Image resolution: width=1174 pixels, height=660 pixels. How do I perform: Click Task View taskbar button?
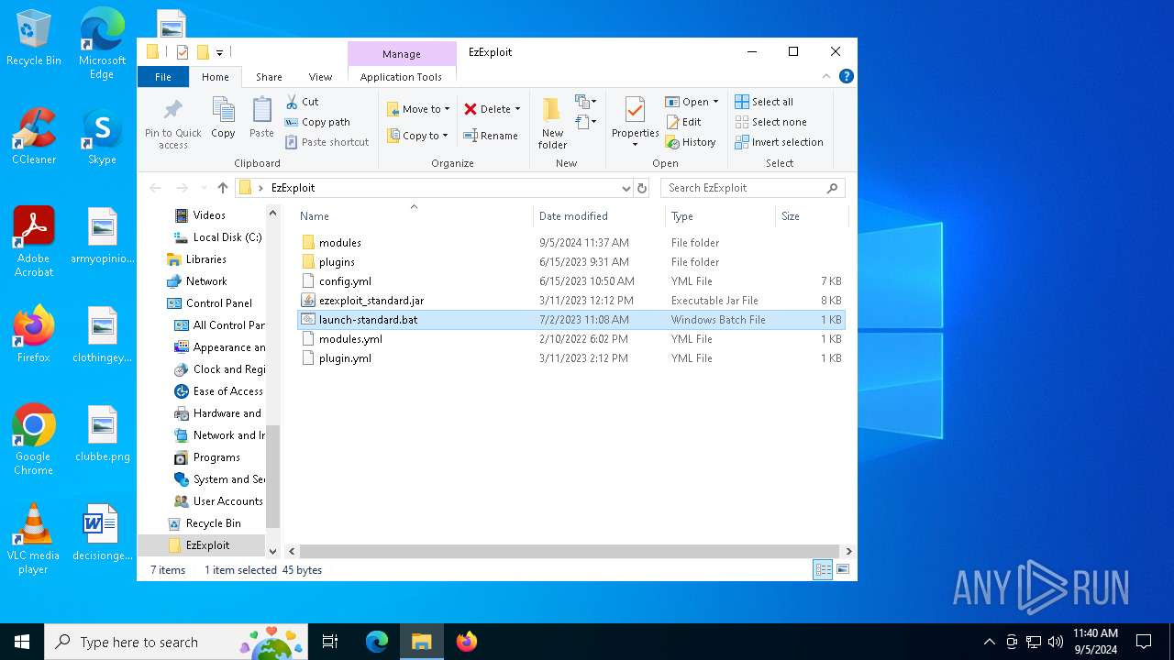pyautogui.click(x=330, y=642)
